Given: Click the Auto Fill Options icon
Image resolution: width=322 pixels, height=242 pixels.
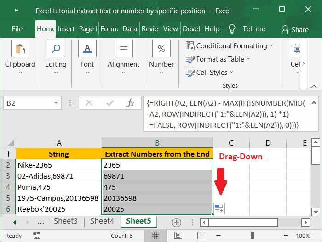Looking at the screenshot, I should [219, 208].
